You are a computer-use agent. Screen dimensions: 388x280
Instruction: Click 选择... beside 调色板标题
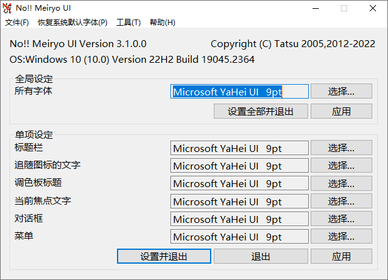(341, 183)
